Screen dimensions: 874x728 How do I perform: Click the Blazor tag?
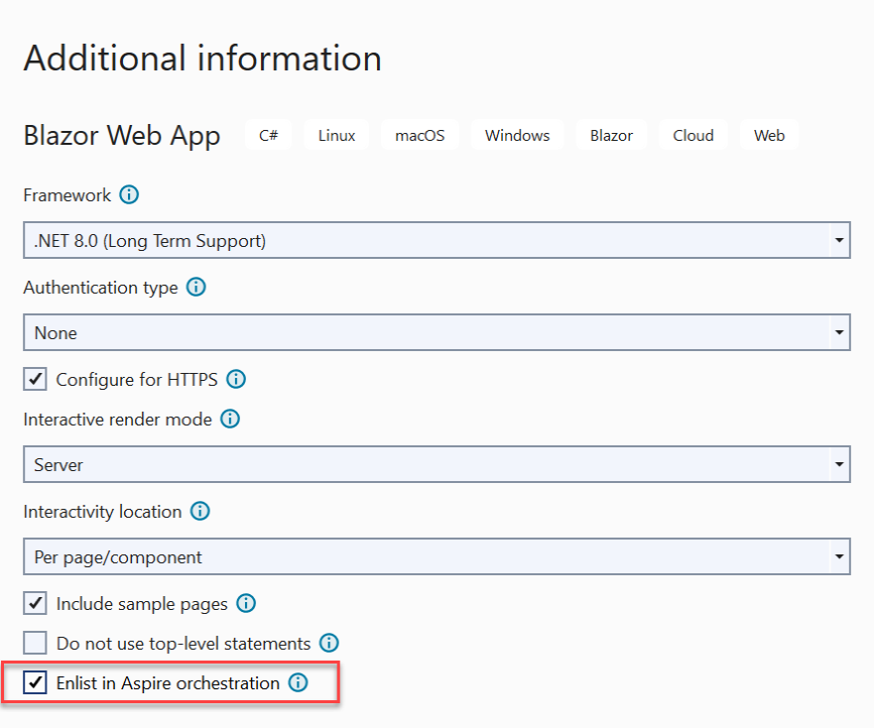click(611, 135)
